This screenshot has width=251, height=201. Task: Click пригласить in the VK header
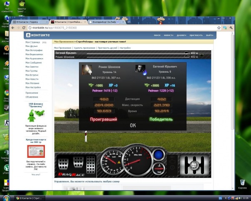click(x=196, y=35)
